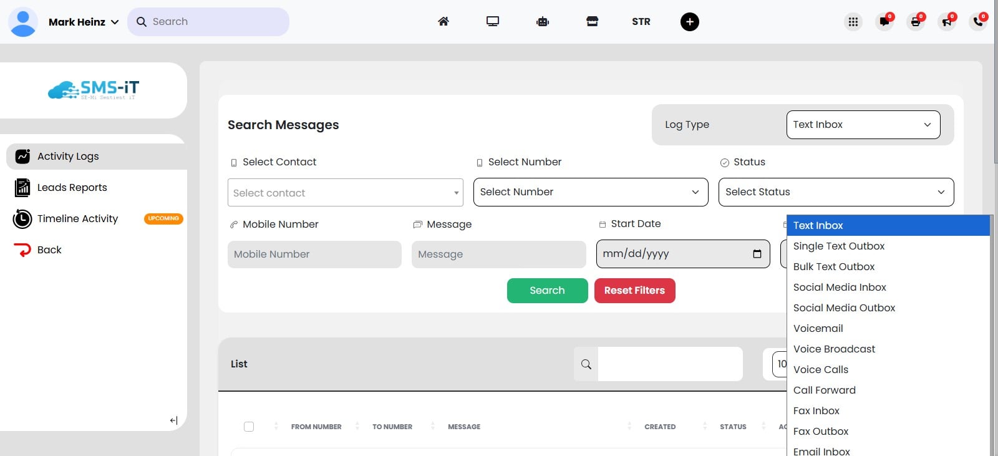Click the List search text box
Screen dimensions: 998x456
pyautogui.click(x=671, y=364)
